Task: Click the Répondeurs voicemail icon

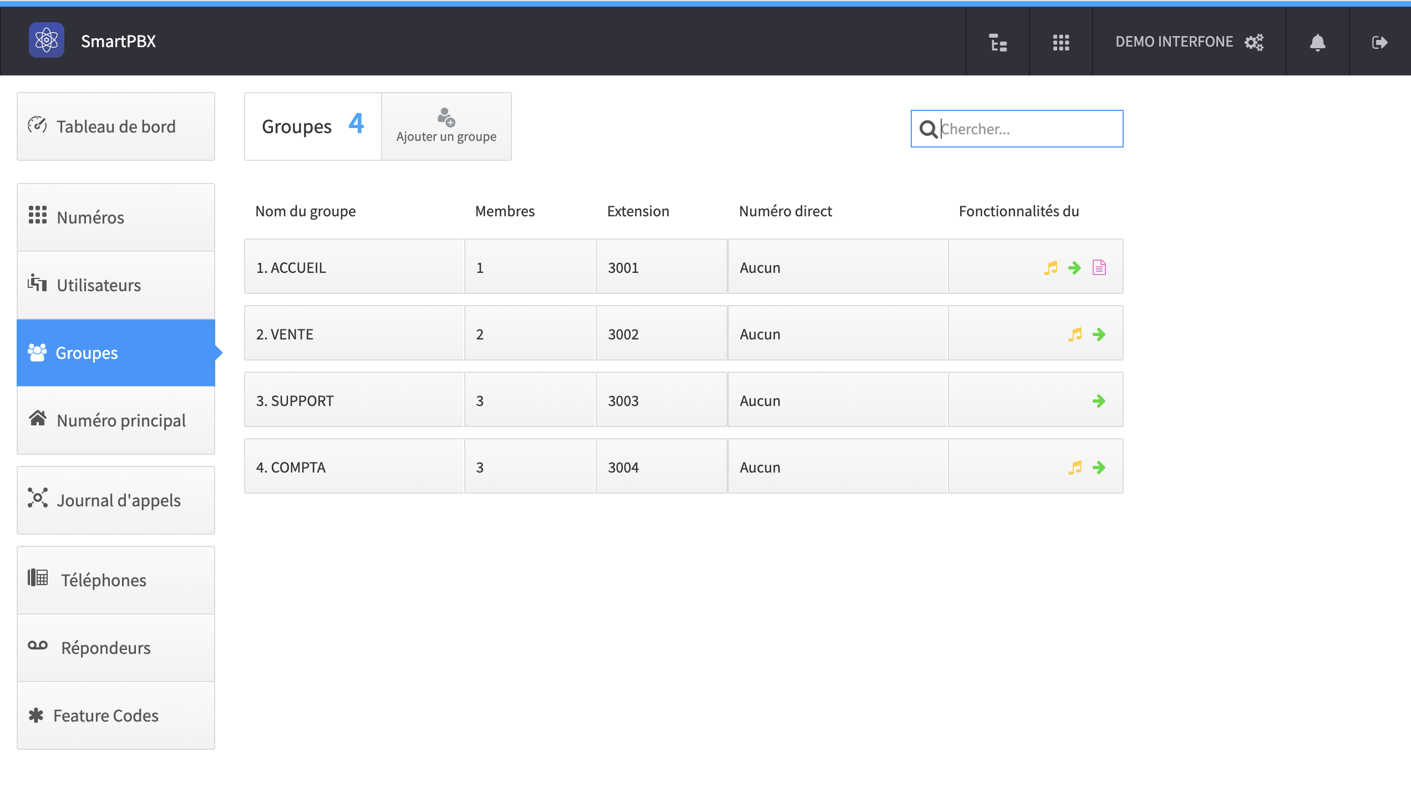Action: (38, 645)
